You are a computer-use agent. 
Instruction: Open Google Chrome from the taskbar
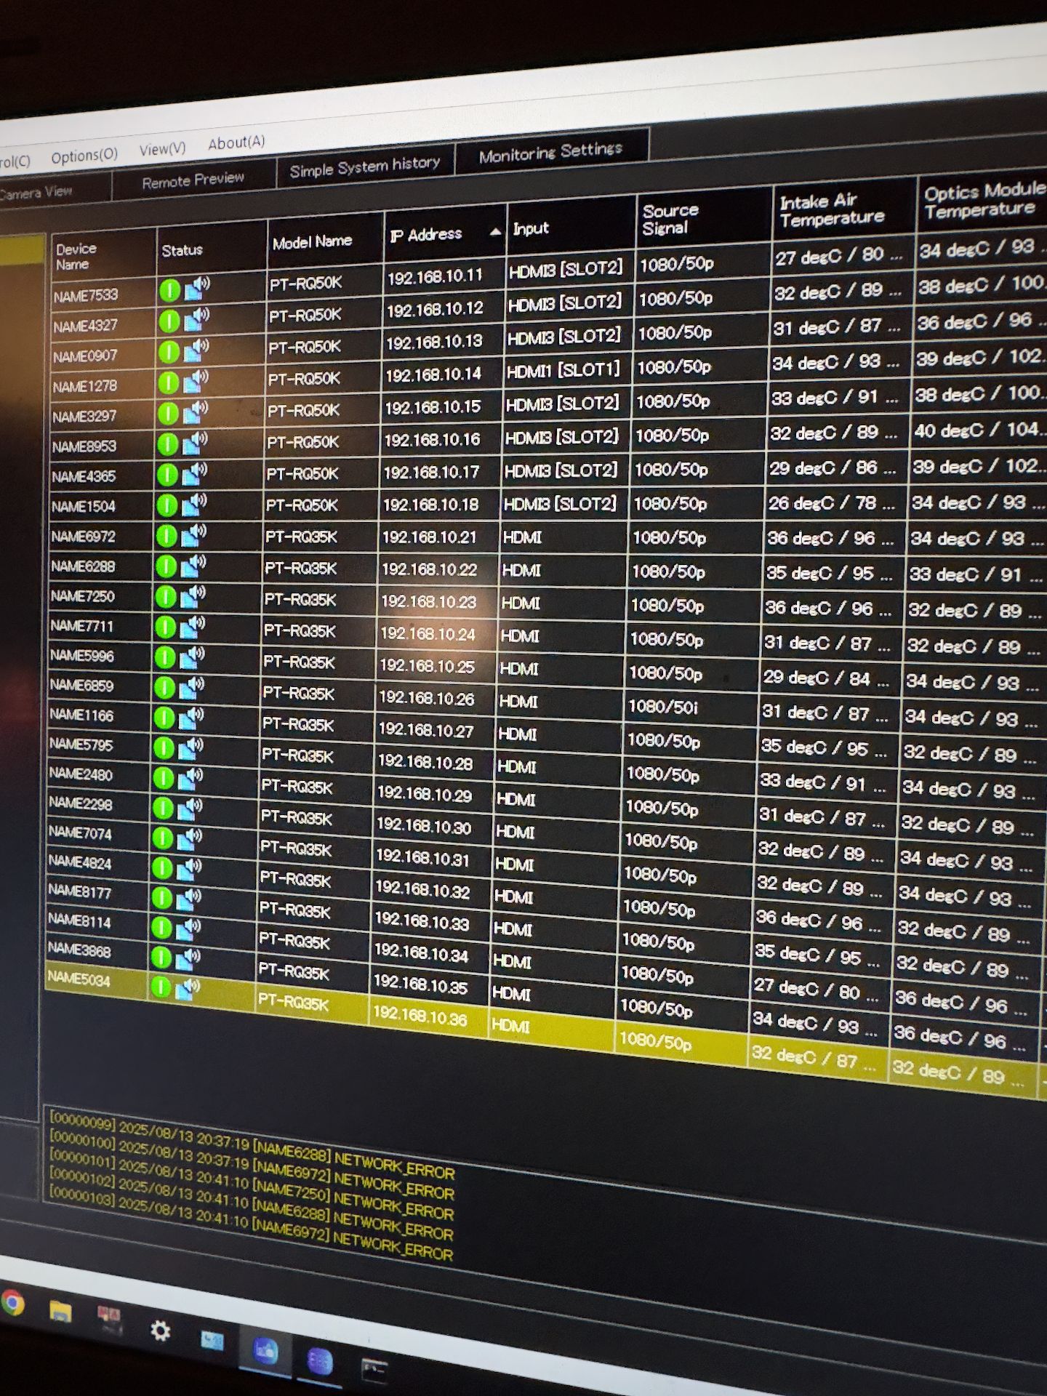point(11,1302)
